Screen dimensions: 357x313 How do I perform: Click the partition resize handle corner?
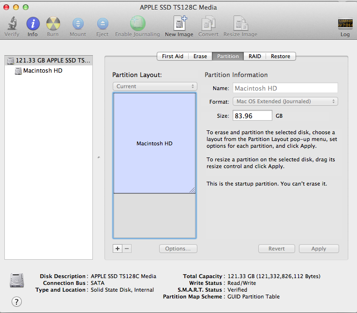point(192,190)
